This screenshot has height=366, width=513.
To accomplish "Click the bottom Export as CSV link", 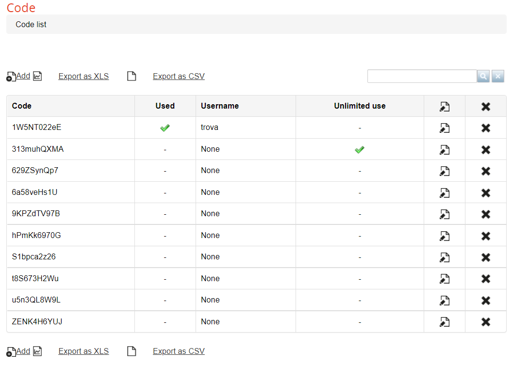I will (179, 351).
